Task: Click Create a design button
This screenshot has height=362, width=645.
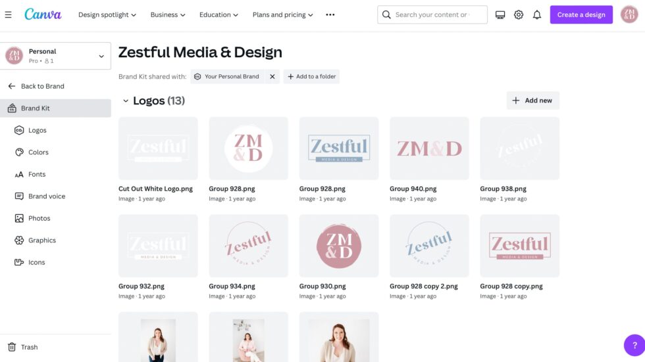Action: [580, 14]
